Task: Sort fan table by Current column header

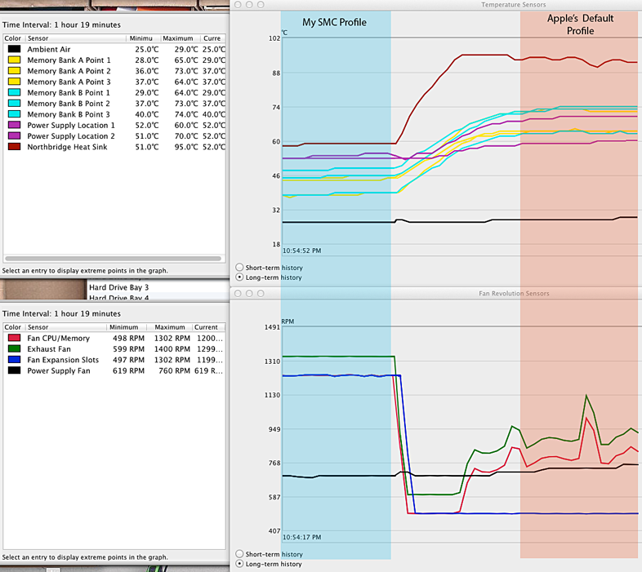Action: click(209, 327)
